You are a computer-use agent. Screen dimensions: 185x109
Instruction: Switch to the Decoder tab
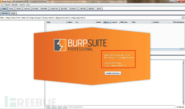pos(64,9)
